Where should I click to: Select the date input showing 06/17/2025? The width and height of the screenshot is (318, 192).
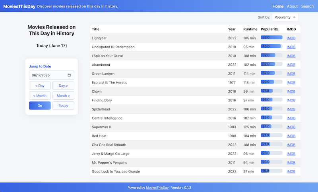click(x=52, y=75)
